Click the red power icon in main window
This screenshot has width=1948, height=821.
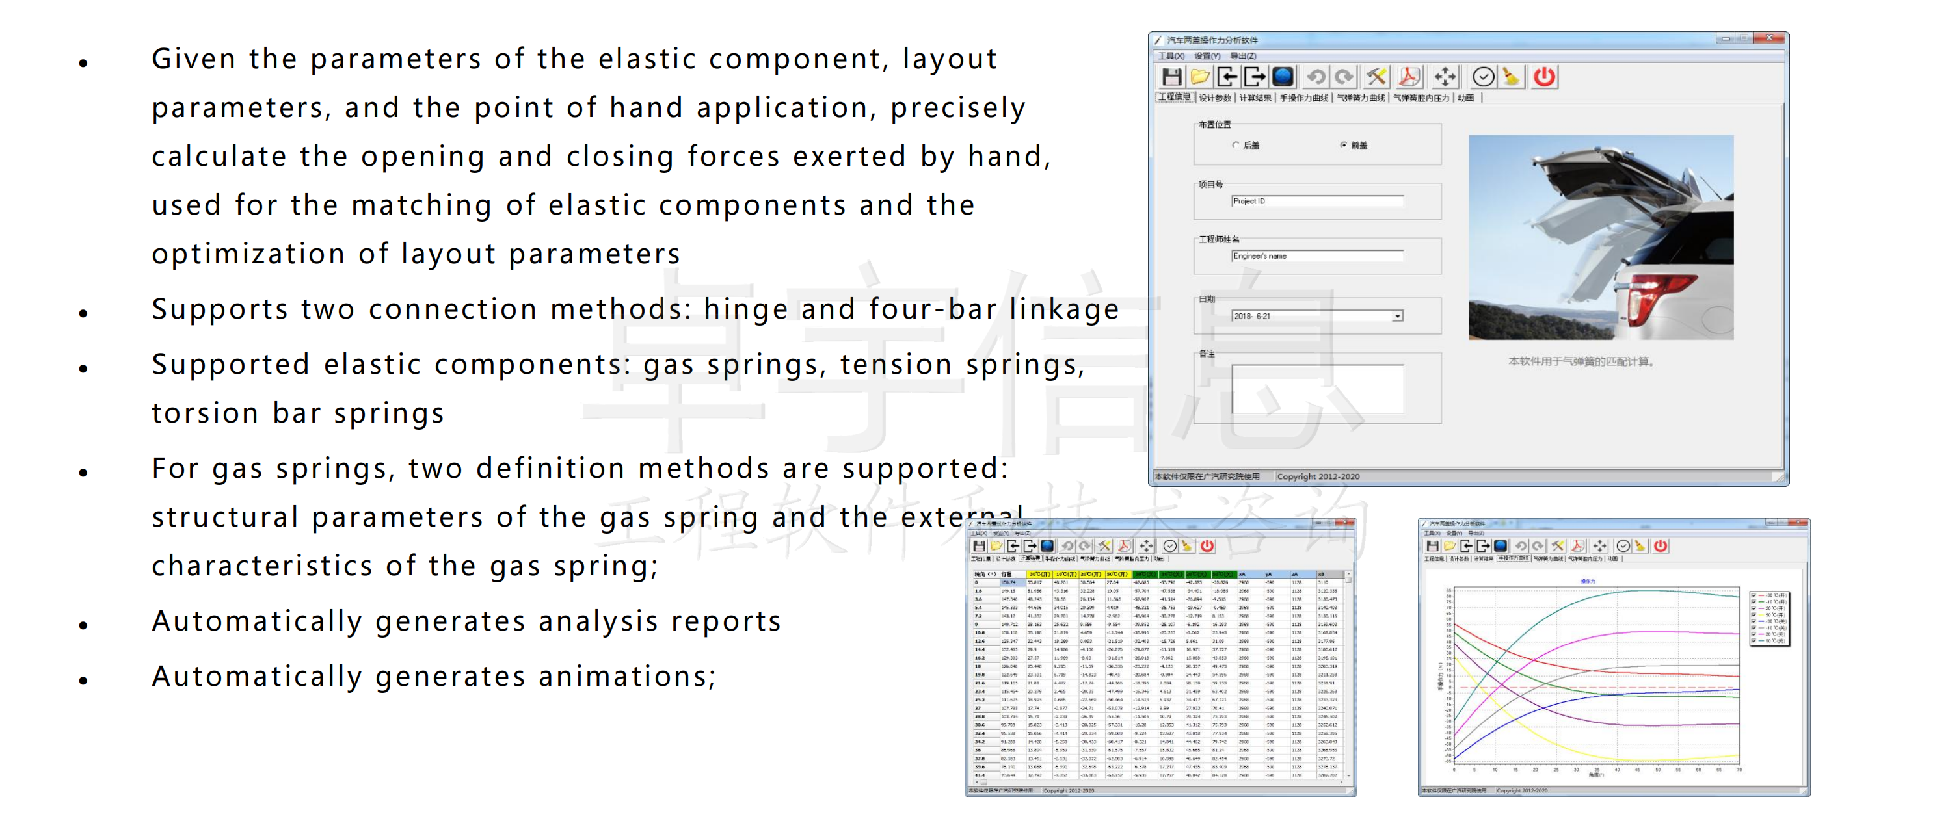point(1545,77)
